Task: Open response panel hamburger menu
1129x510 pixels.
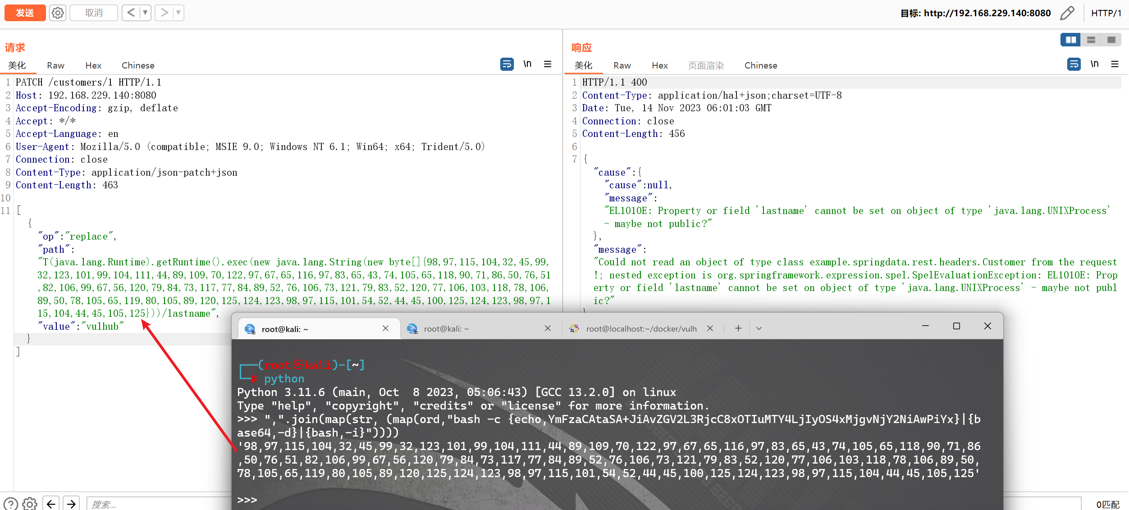Action: pos(1115,64)
